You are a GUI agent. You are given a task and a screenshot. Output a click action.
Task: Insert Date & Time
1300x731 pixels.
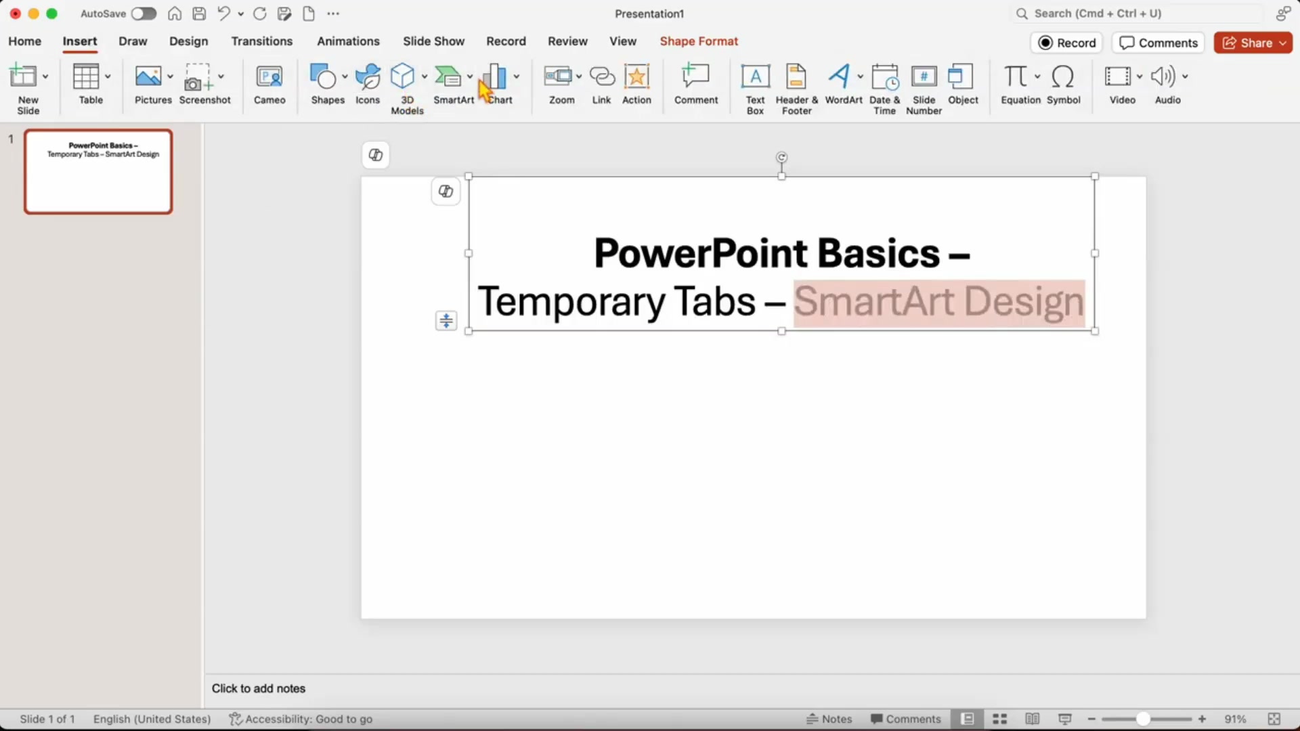click(884, 88)
